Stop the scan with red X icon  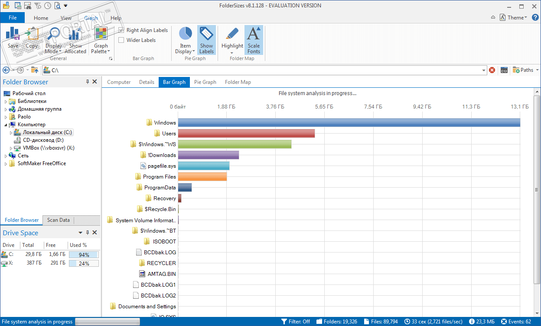tap(492, 70)
